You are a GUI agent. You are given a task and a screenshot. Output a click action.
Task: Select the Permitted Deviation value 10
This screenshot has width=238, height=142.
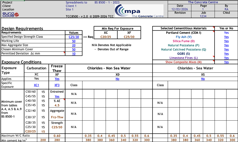74,54
